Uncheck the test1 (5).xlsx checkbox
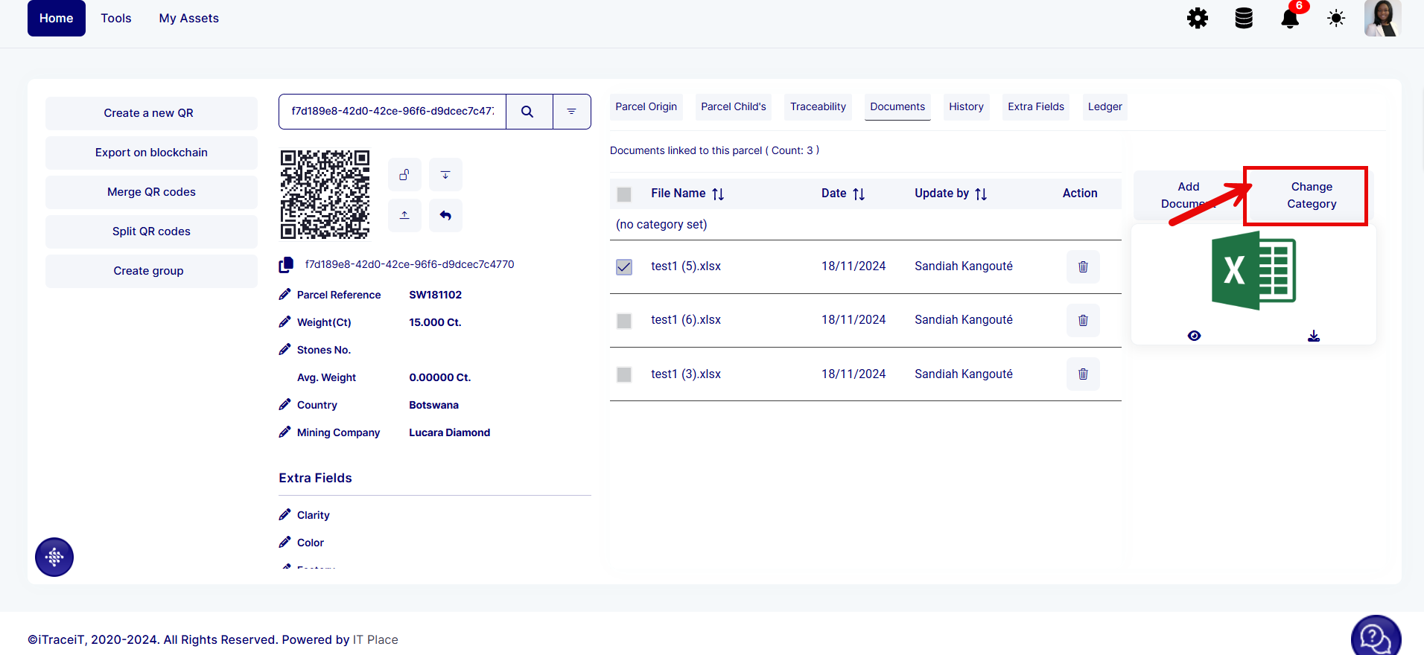This screenshot has width=1424, height=655. click(624, 266)
